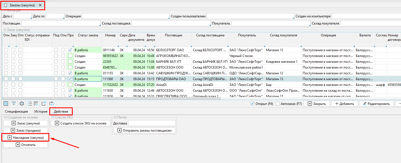Toggle the Открыт (F6) checkbox
Viewport: 401px width, 163px height.
253,104
